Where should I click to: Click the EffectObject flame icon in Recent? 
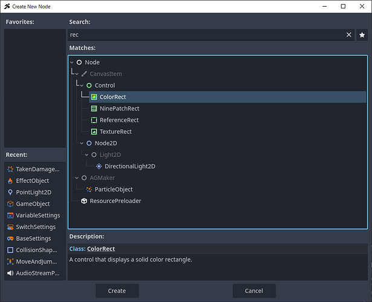pos(10,181)
